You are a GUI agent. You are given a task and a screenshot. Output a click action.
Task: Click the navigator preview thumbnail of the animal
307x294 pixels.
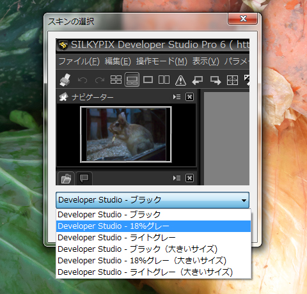pos(126,135)
